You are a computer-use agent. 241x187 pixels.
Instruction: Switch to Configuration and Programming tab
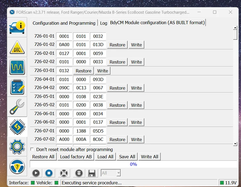(64, 23)
